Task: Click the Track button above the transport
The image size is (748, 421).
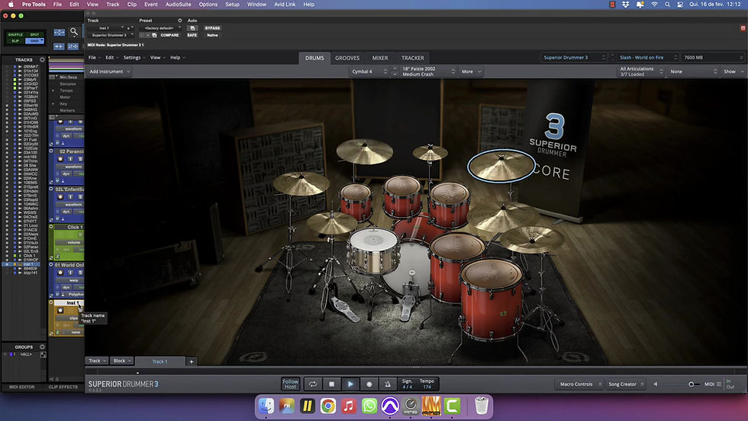Action: tap(97, 361)
